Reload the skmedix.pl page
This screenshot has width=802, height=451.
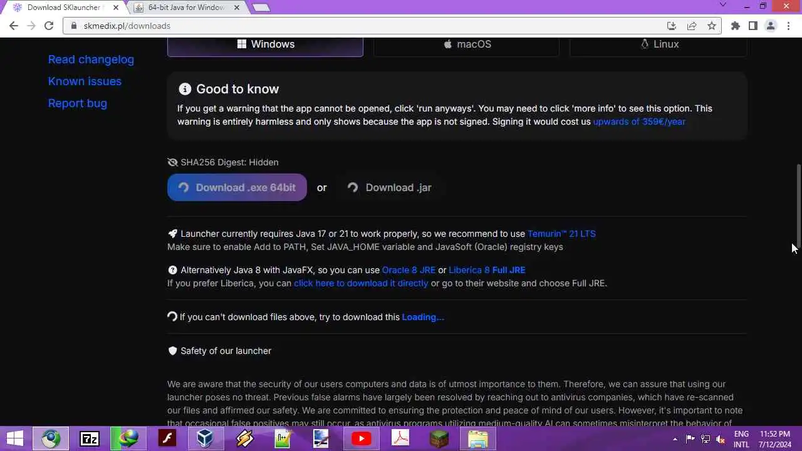click(x=49, y=26)
